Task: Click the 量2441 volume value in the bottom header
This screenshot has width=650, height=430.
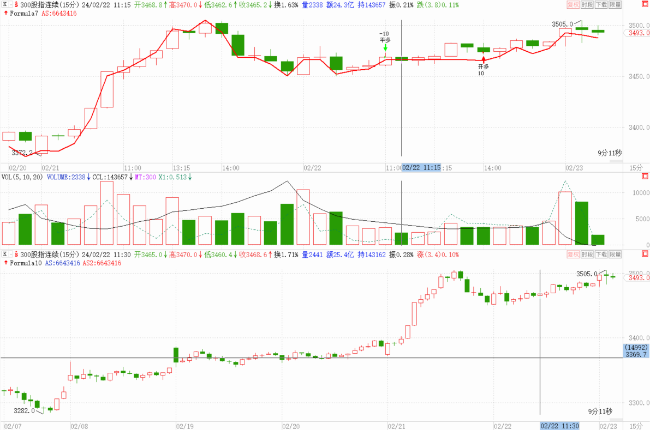Action: (x=312, y=255)
